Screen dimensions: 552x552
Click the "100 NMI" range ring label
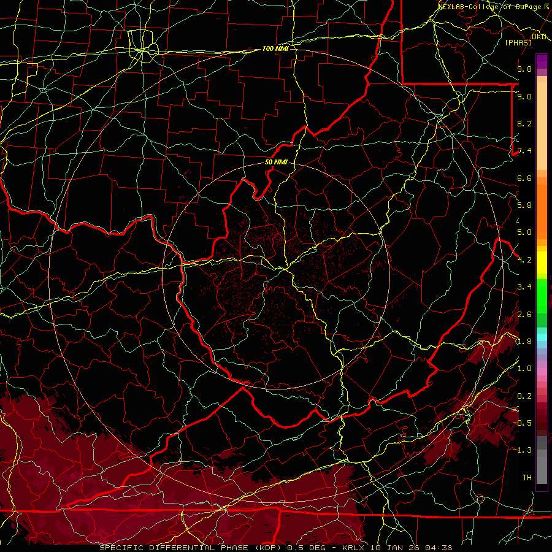click(x=275, y=48)
